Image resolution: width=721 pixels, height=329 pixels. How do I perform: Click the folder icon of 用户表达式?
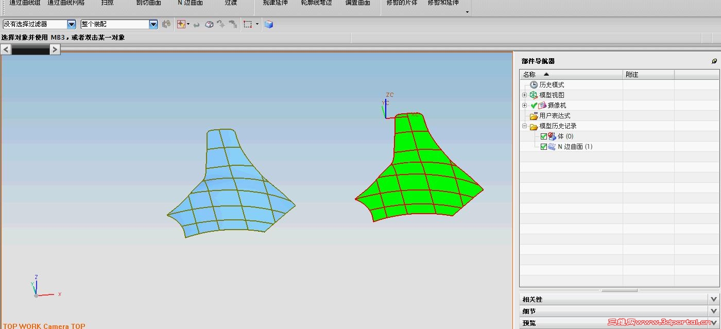(x=534, y=116)
